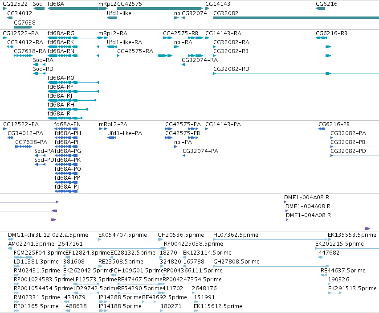Click EST DMG1-chr3L.12.022.a.5prime label
Viewport: 379px width, 313px height.
48,235
